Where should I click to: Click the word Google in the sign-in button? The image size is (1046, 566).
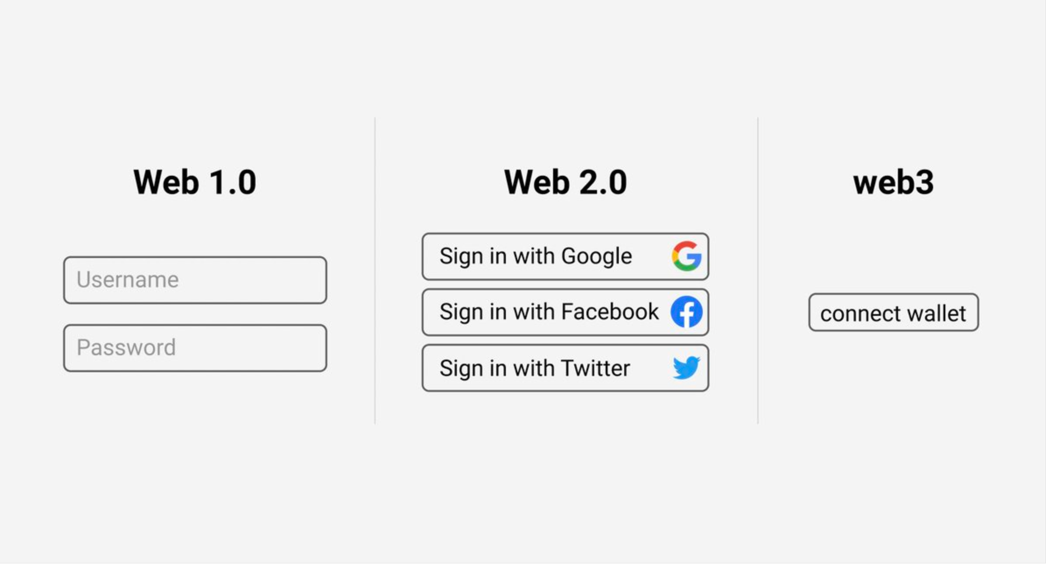[597, 256]
